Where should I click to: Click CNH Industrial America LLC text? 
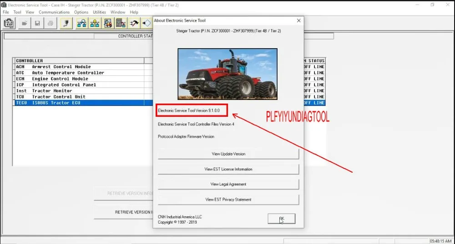pos(180,217)
